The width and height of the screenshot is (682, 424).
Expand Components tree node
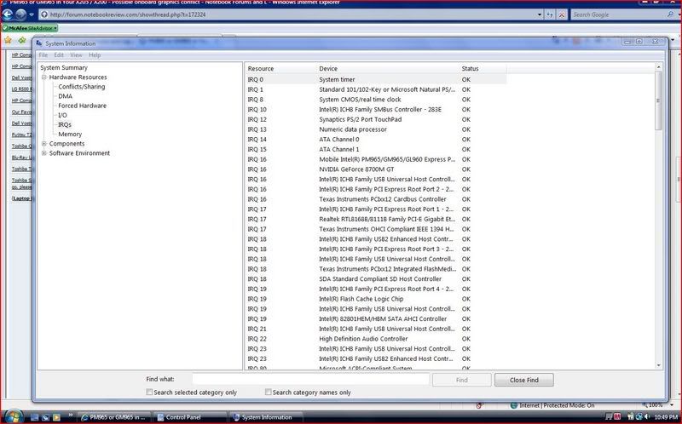click(44, 143)
